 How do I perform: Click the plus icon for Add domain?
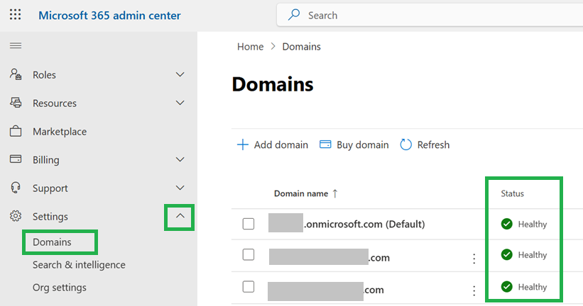coord(243,144)
